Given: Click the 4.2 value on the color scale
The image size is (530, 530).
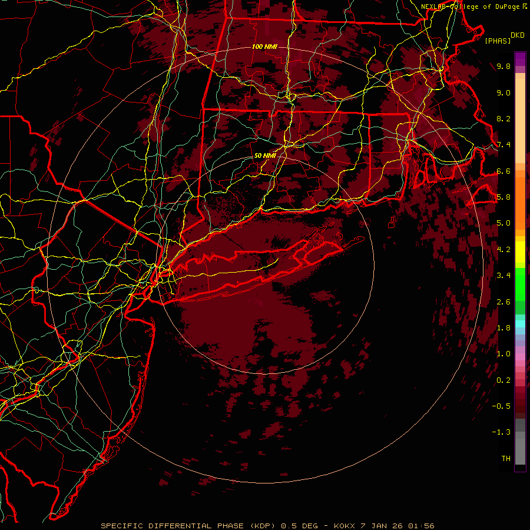Looking at the screenshot, I should coord(503,250).
